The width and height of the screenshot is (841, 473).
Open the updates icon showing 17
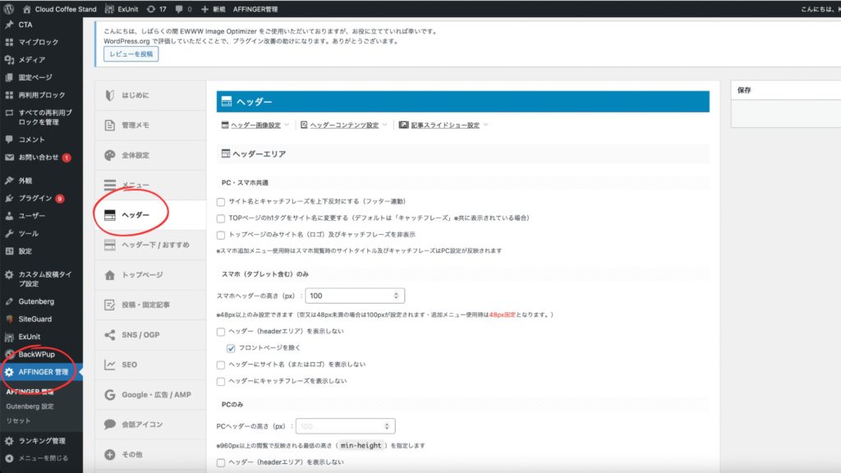pyautogui.click(x=155, y=9)
